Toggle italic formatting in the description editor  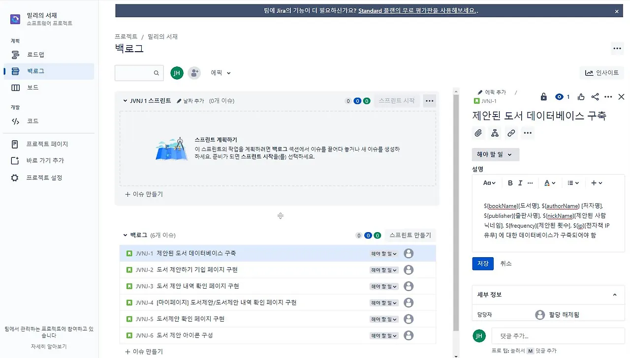(520, 182)
